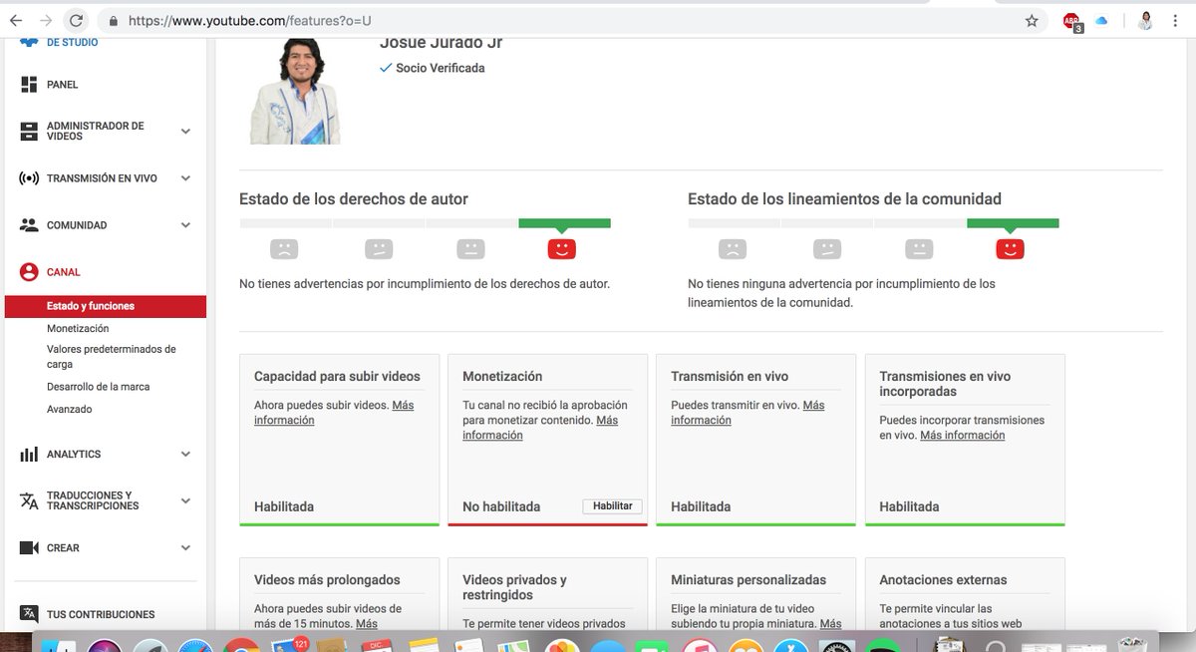Click the Capacidad para subir videos title

(x=337, y=376)
